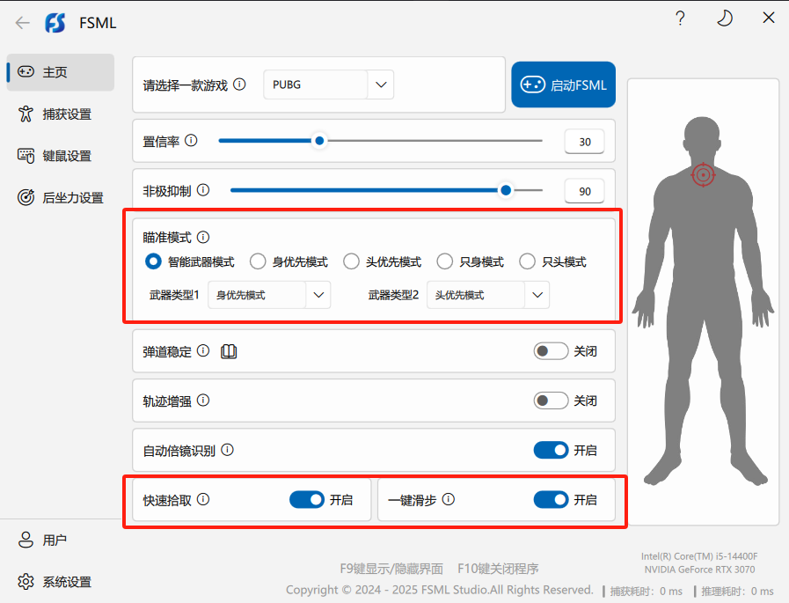
Task: Click the 非极抑制 slider handle
Action: click(x=506, y=189)
